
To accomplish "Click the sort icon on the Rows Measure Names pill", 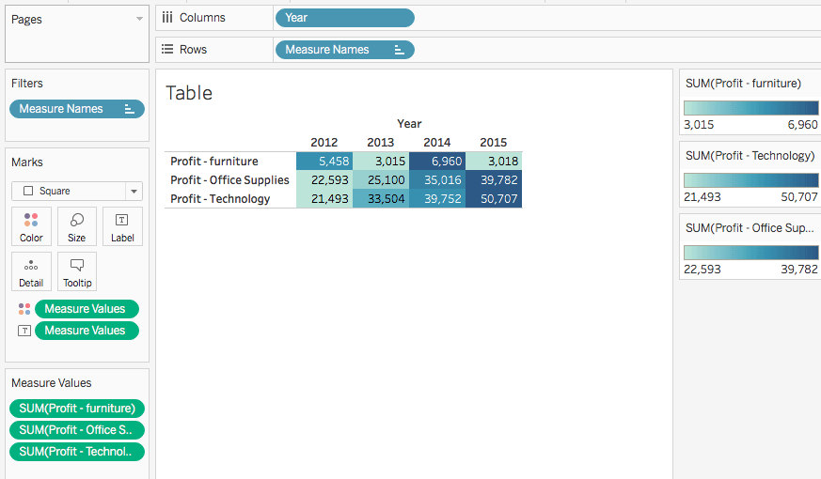I will (400, 50).
